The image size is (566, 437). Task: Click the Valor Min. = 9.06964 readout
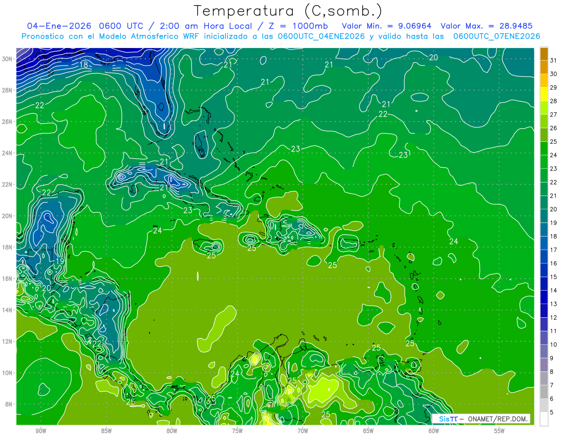click(x=386, y=25)
